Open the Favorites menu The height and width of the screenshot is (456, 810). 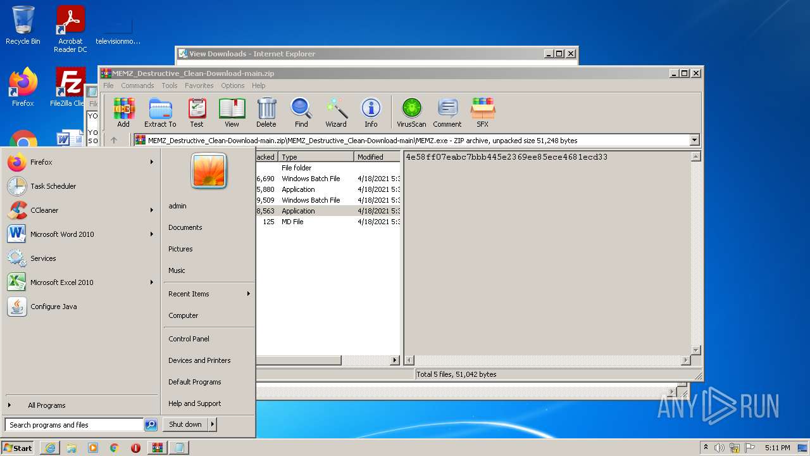coord(199,85)
